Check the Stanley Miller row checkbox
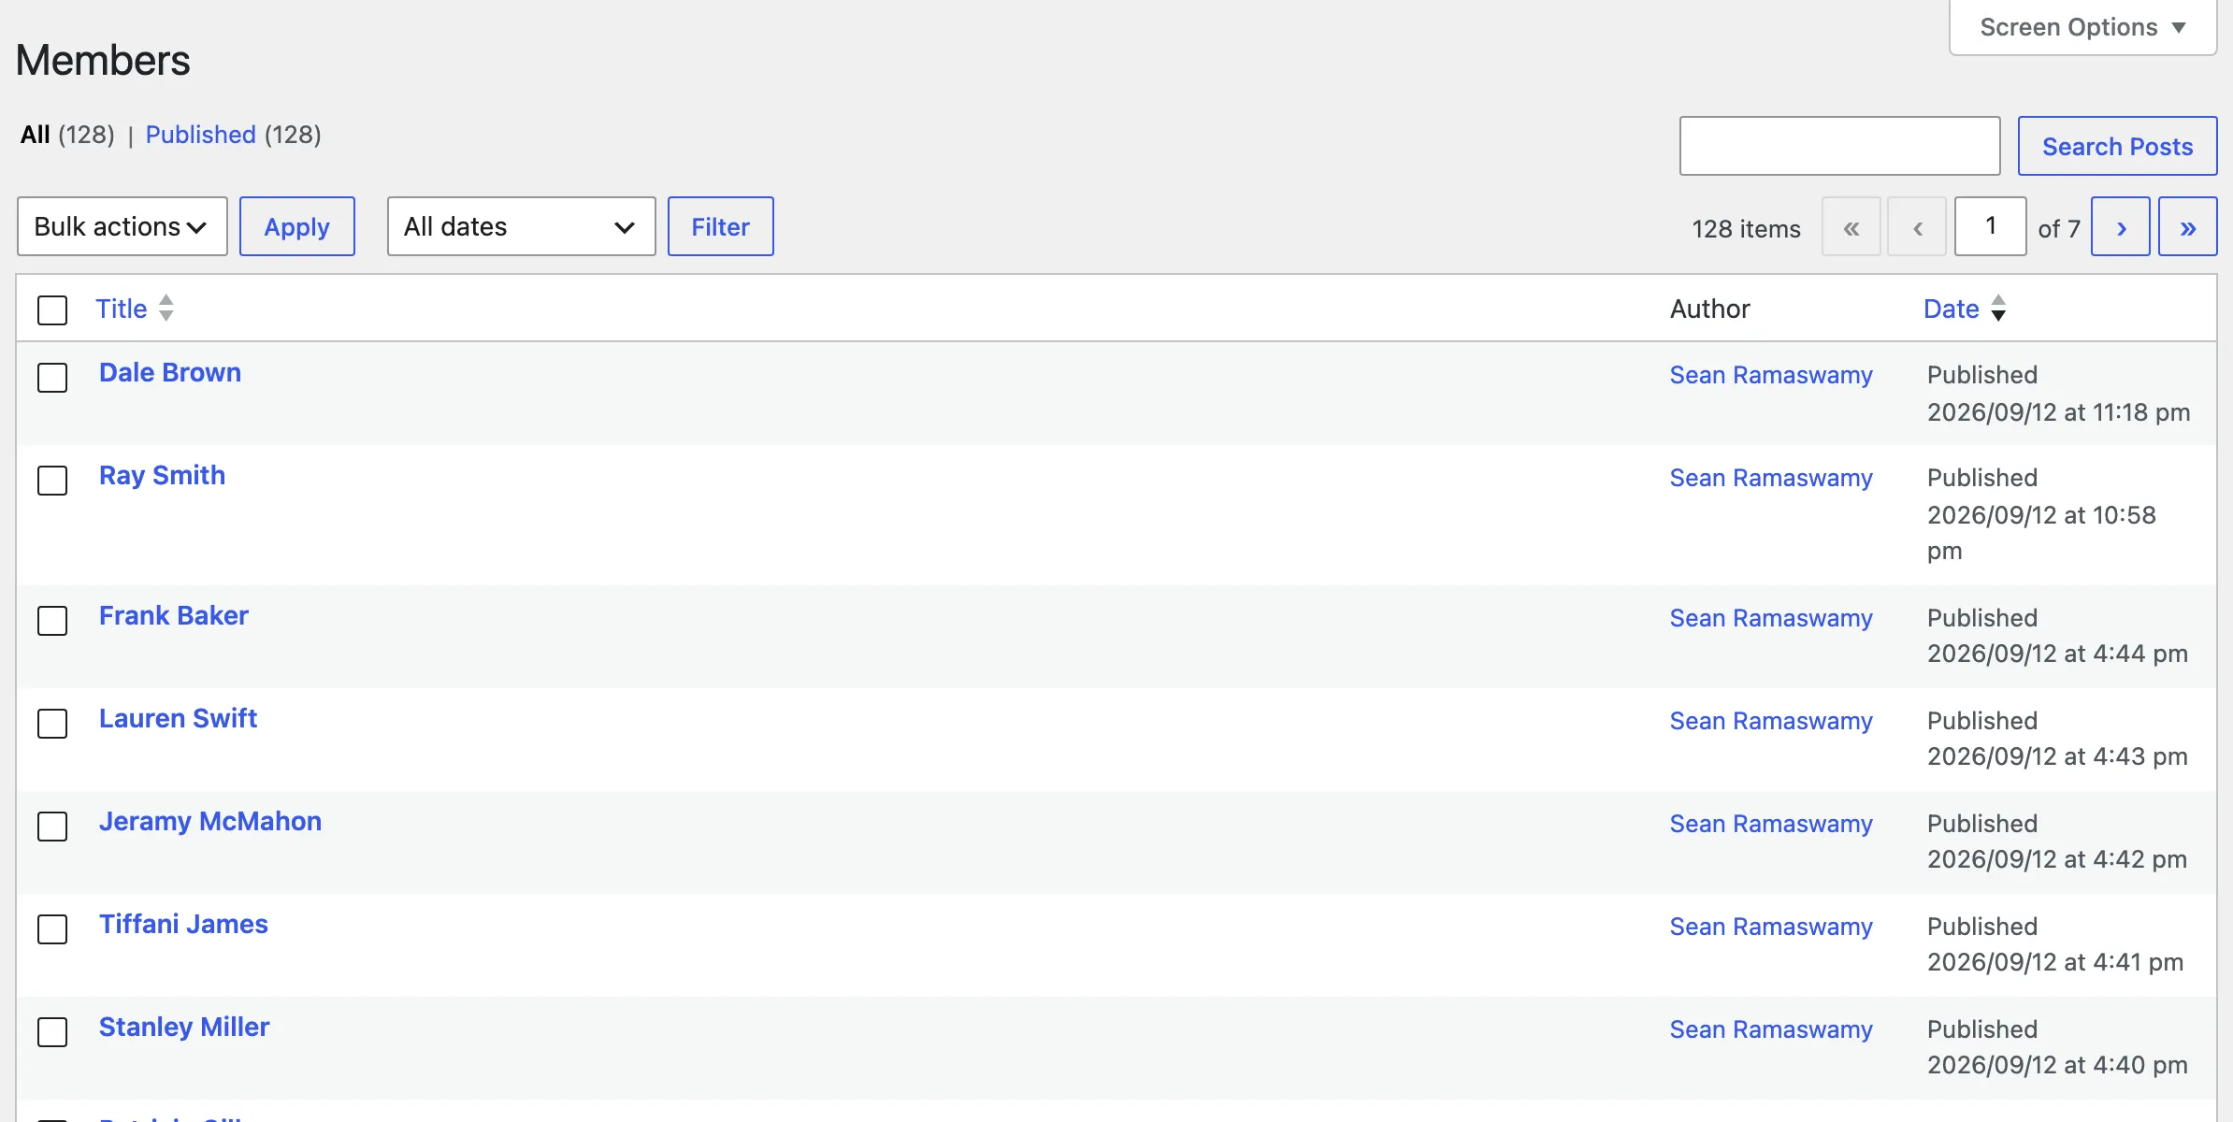This screenshot has height=1122, width=2233. coord(52,1032)
